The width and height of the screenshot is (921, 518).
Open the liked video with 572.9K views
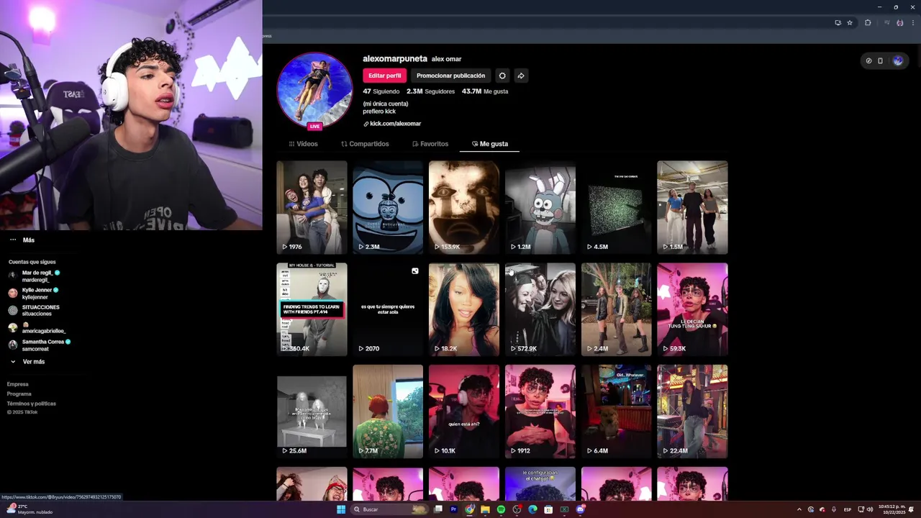(540, 309)
